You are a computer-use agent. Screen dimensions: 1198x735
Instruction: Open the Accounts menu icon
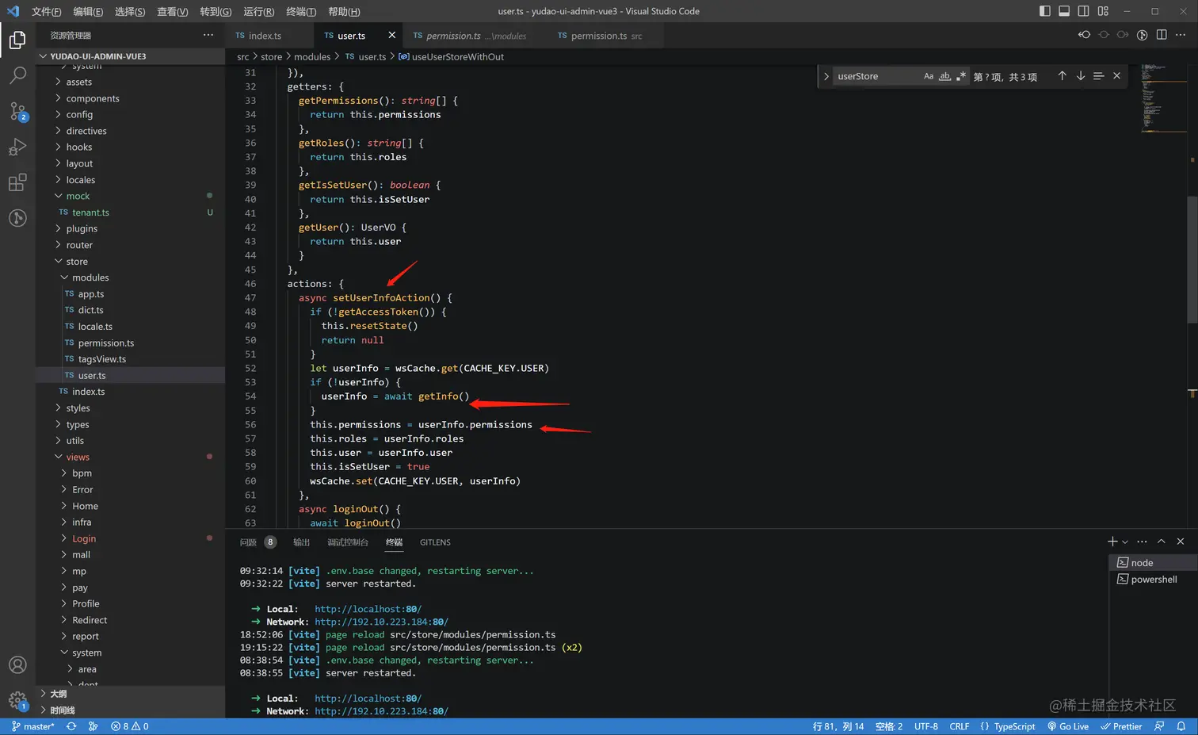(x=17, y=665)
